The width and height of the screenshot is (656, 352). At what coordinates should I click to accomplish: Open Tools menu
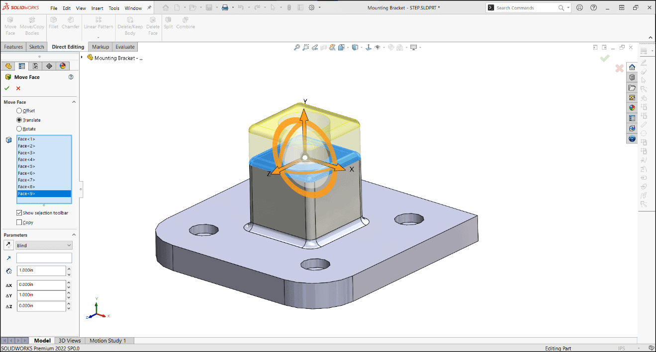(x=114, y=8)
